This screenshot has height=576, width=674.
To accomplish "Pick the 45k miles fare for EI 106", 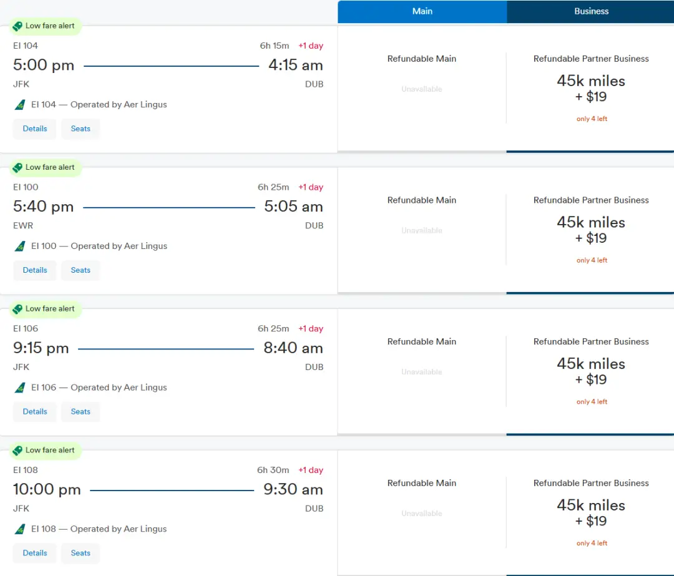I will click(x=590, y=371).
